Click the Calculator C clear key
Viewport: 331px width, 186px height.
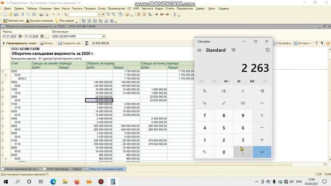pos(243,91)
